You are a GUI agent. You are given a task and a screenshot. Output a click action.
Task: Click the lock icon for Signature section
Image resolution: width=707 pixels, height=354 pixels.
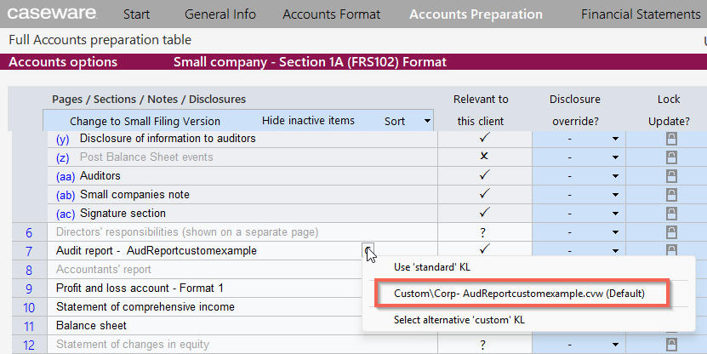pos(671,214)
